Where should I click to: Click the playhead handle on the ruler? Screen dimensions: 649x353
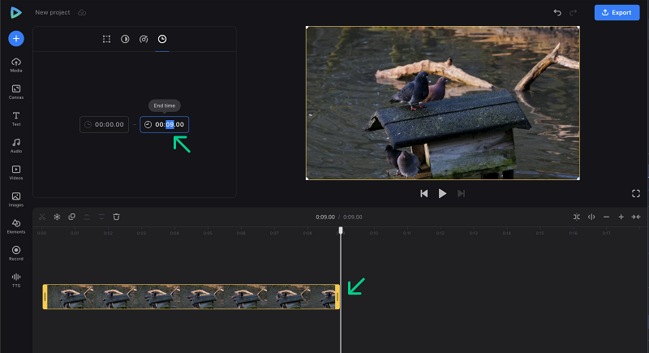[x=341, y=230]
